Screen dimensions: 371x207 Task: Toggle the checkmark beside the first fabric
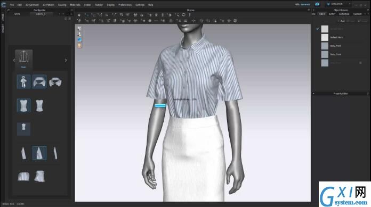[x=318, y=29]
